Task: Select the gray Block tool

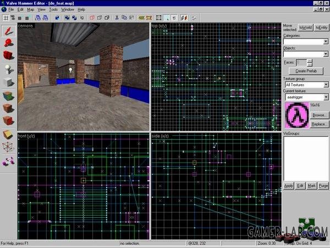Action: coord(8,82)
